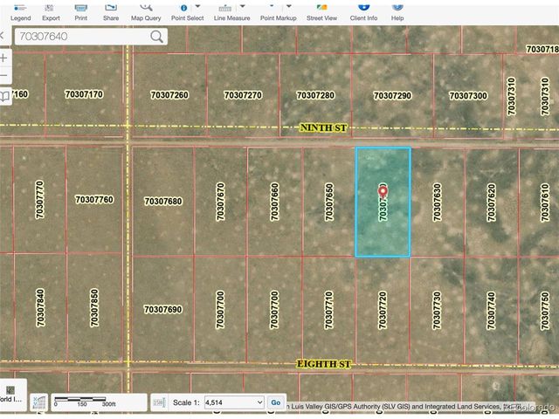
Task: Expand the Point Select dropdown arrow
Action: click(198, 6)
